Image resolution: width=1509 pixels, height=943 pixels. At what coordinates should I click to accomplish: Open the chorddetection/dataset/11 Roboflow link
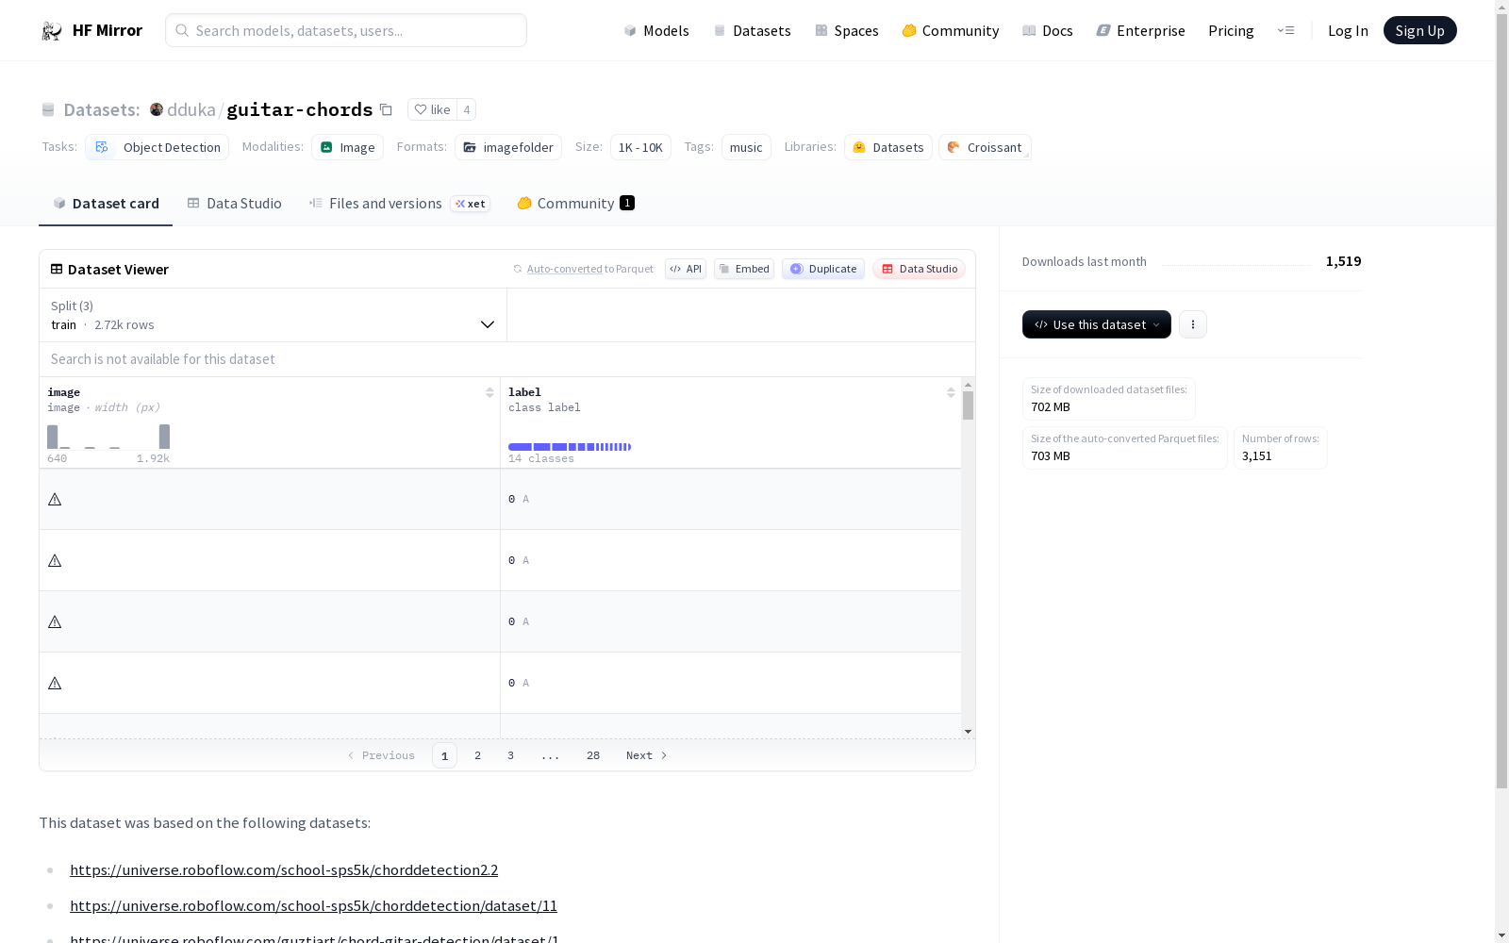[x=313, y=906]
